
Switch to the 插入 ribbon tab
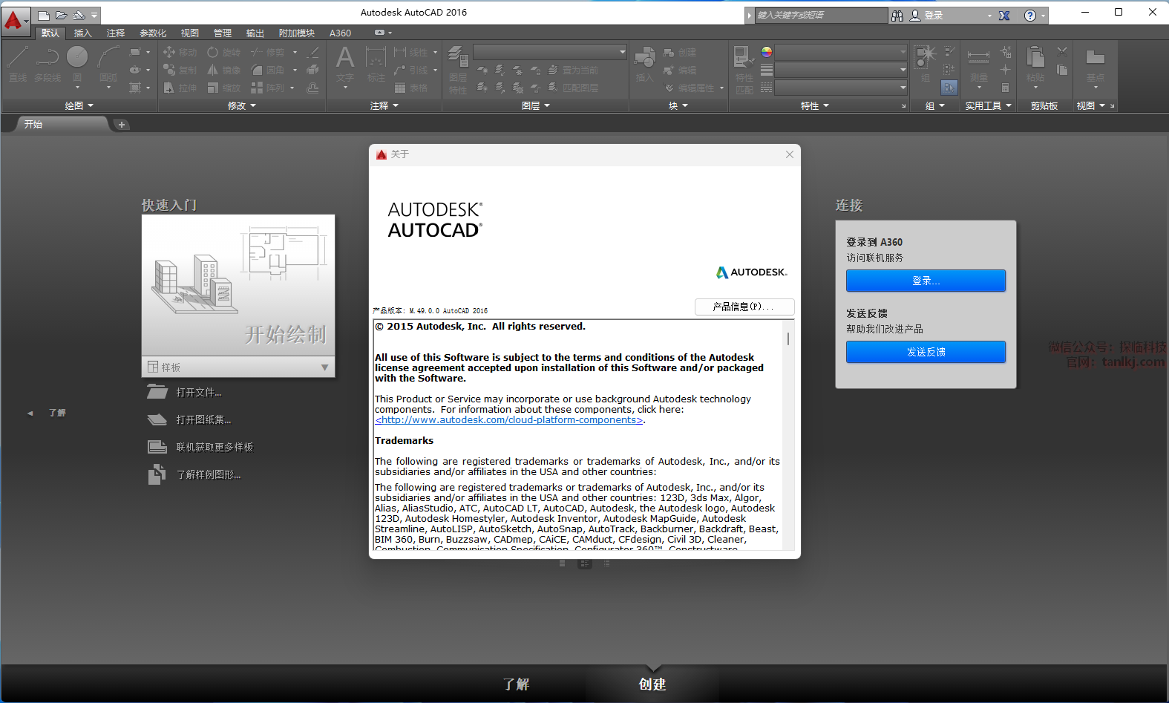point(82,33)
